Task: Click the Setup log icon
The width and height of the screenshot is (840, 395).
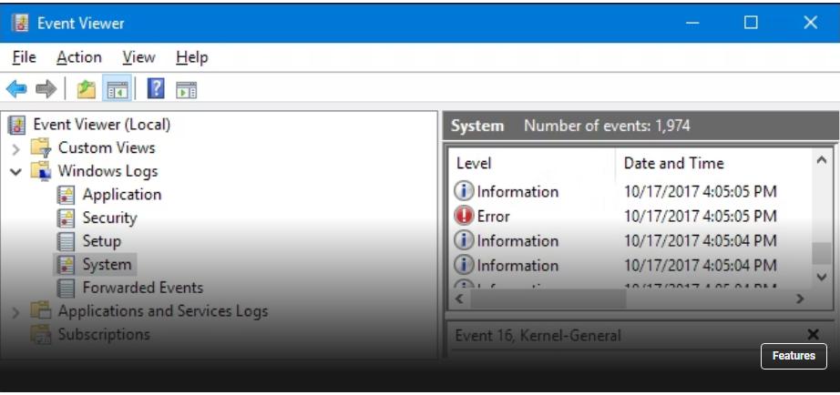Action: 66,241
